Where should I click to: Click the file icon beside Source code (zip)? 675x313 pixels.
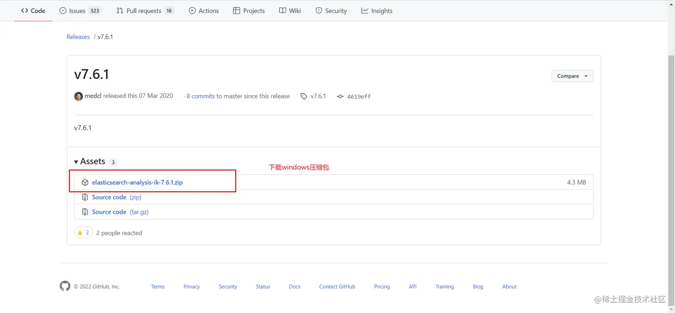(85, 197)
